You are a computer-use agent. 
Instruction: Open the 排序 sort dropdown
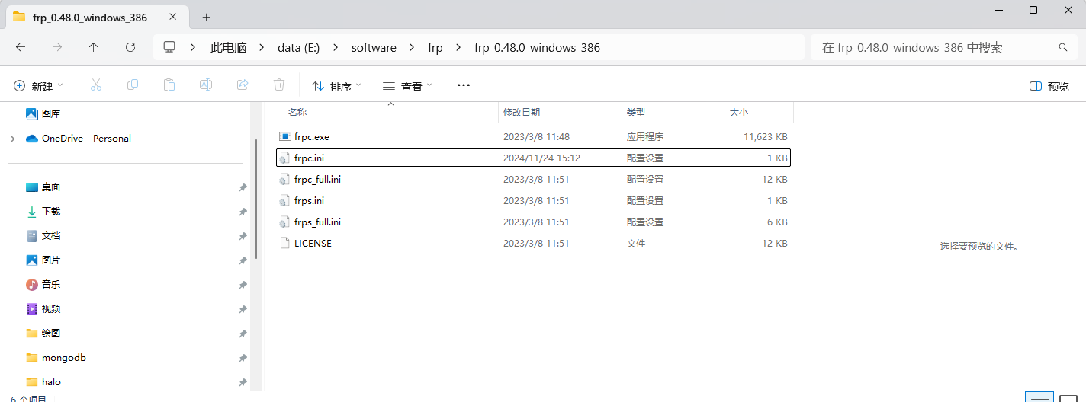pos(336,86)
